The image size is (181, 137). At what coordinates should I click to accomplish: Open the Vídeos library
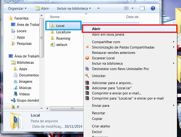pyautogui.click(x=22, y=94)
